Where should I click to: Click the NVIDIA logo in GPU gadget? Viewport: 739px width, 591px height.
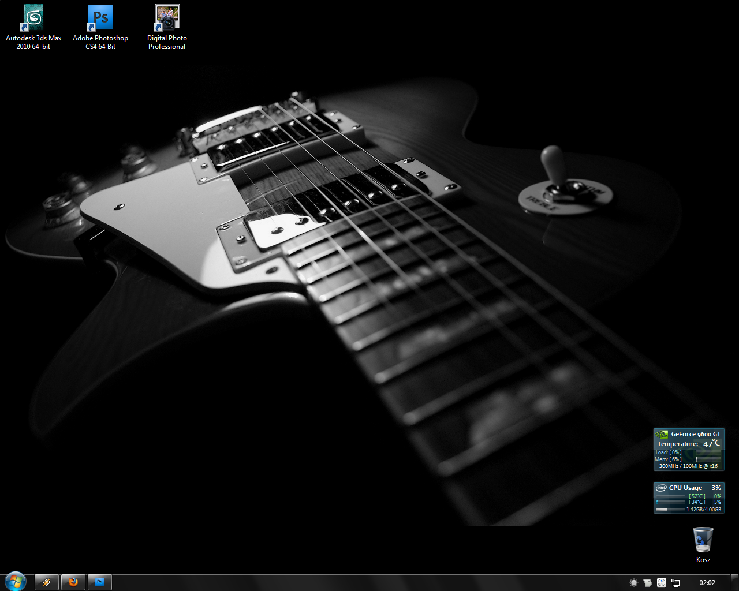662,434
